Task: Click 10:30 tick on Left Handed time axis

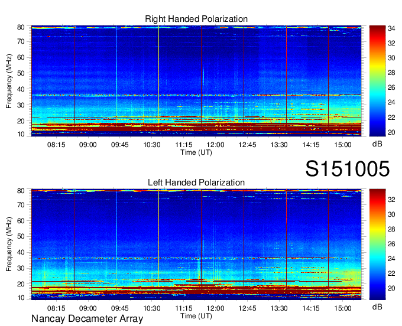Action: pyautogui.click(x=152, y=308)
